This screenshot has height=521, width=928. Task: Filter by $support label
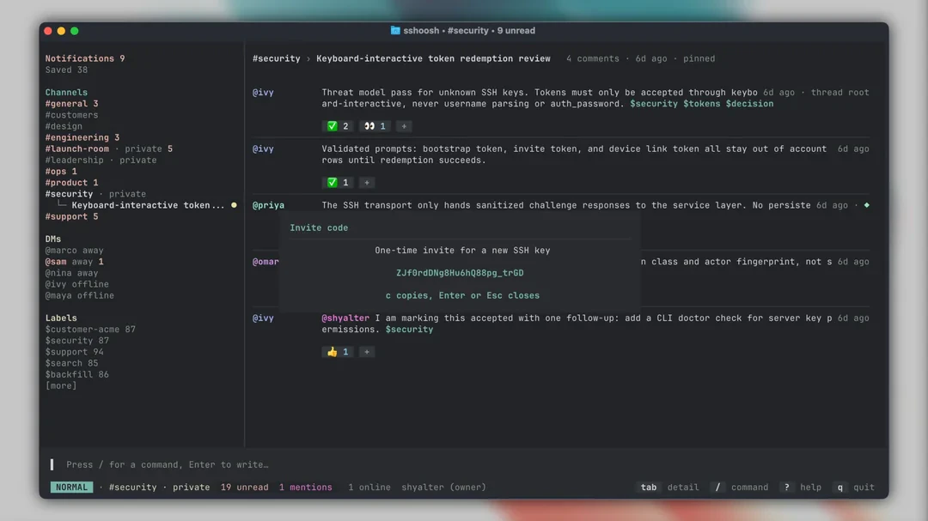[x=75, y=352]
